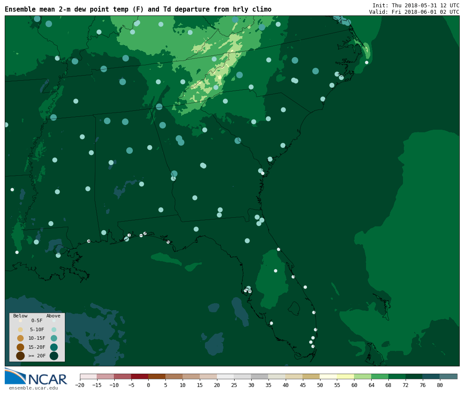Pick the Above 10-15F legend circle
This screenshot has width=464, height=393.
pos(54,338)
